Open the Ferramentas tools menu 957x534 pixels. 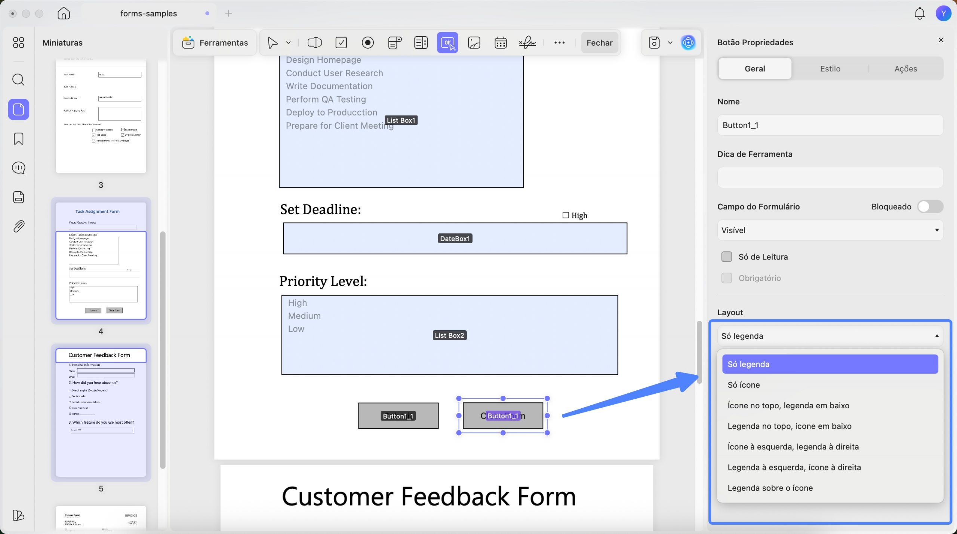pyautogui.click(x=215, y=43)
